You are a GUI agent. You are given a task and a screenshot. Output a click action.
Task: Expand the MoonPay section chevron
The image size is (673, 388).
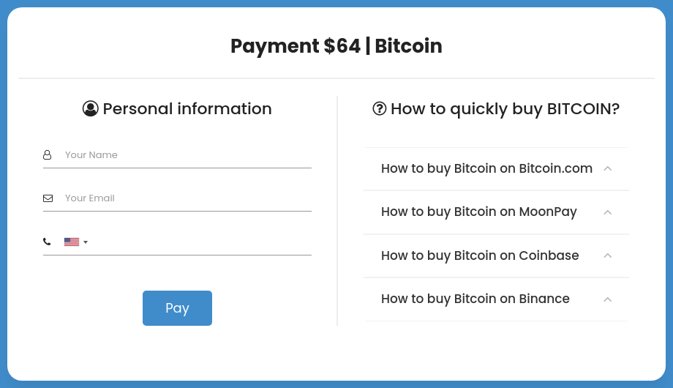click(607, 212)
